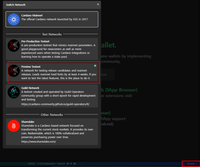The image size is (200, 167).
Task: Close the Switch Network dialog
Action: [98, 4]
